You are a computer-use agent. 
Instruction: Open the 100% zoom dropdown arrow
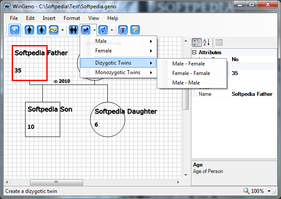point(269,191)
